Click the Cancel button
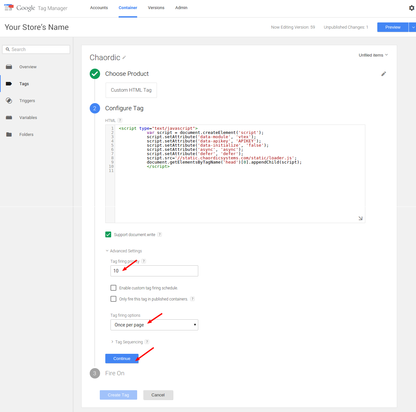 (x=158, y=395)
